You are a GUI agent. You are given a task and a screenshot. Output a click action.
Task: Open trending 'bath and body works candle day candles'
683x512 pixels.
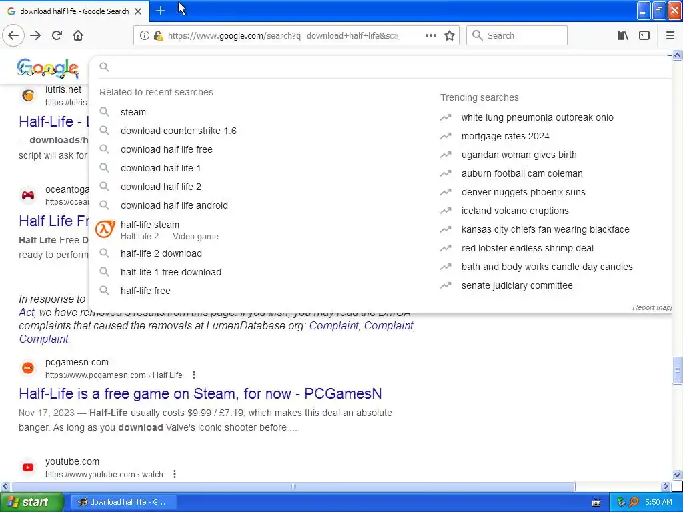point(547,267)
